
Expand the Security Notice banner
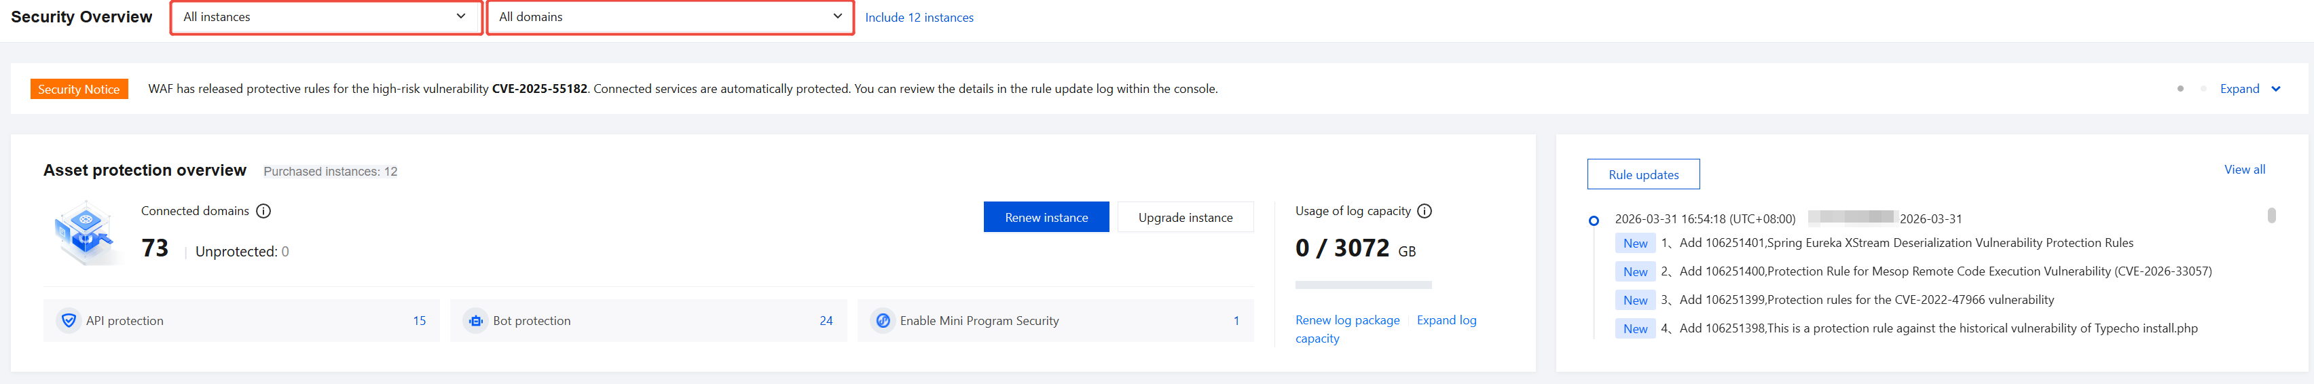(x=2249, y=89)
